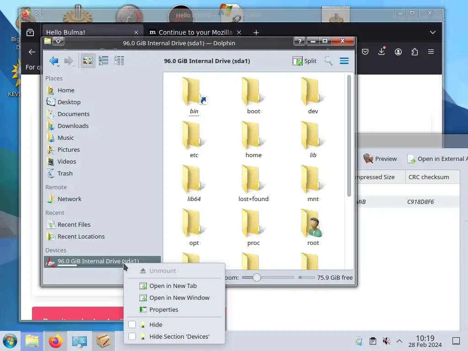Switch to Continue to your Mozilla tab

[x=195, y=32]
